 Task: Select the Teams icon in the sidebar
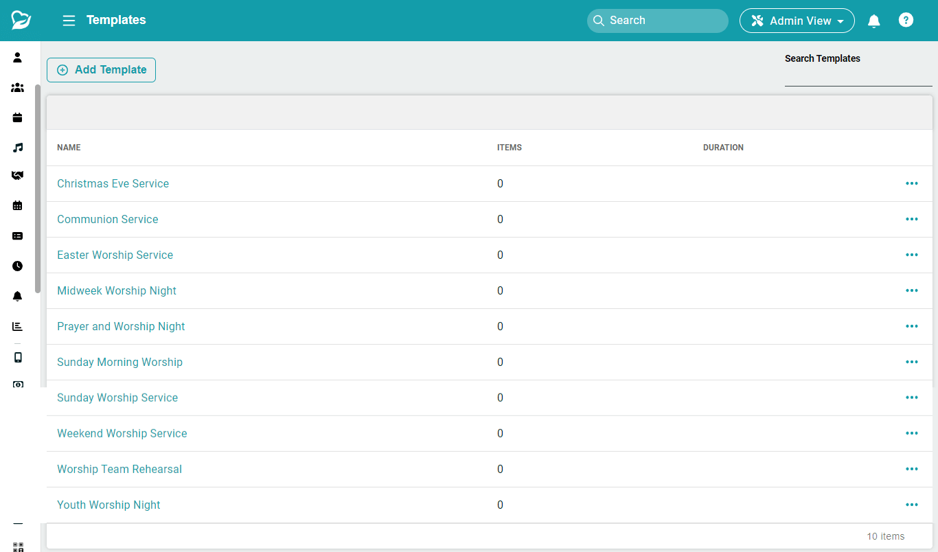point(18,88)
